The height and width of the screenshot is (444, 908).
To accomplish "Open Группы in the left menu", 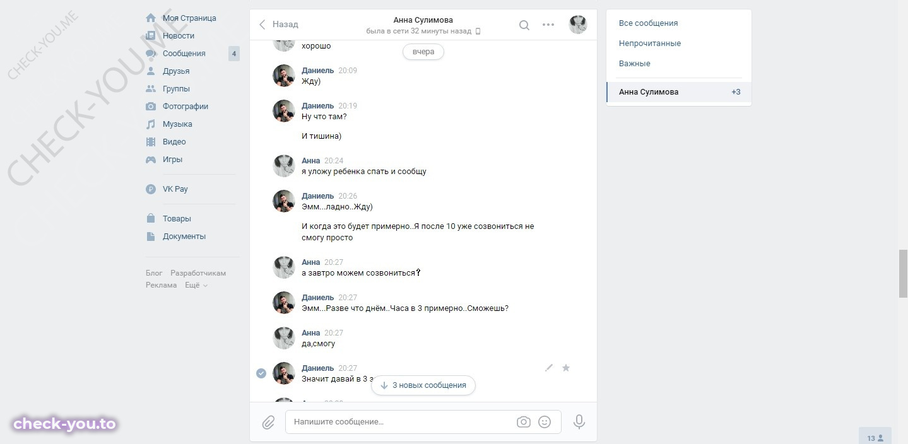I will pyautogui.click(x=176, y=89).
